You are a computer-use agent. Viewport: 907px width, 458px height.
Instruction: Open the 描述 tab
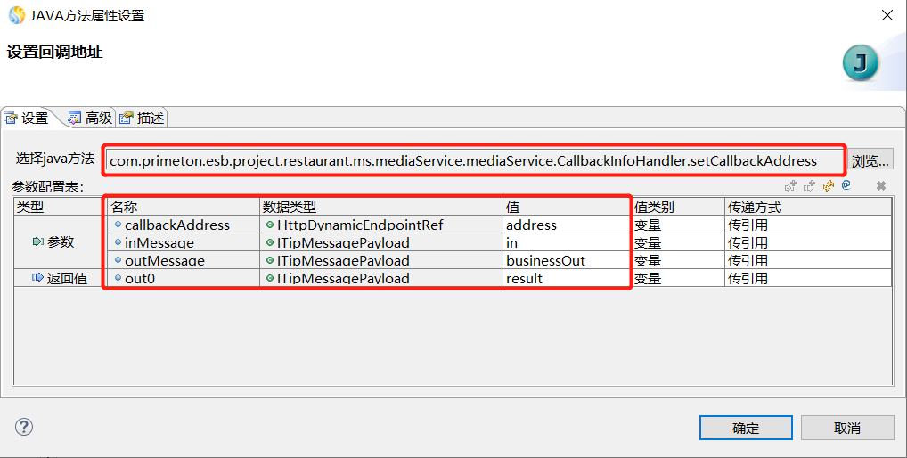click(143, 118)
